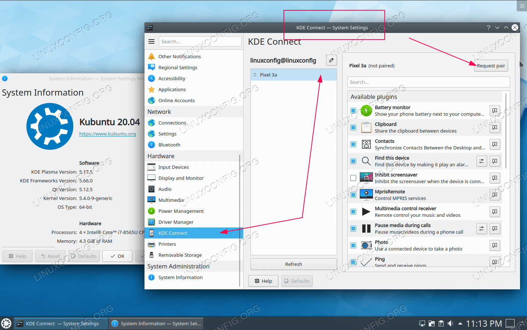Show MprisRemote plugin info

coord(495,194)
